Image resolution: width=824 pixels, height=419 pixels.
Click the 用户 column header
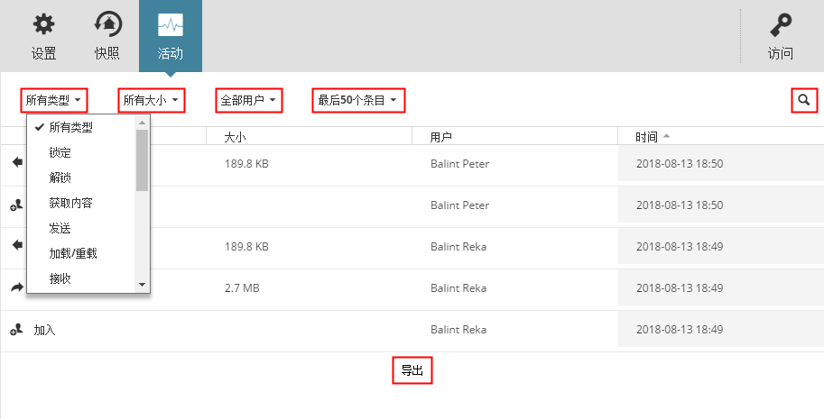pos(441,138)
